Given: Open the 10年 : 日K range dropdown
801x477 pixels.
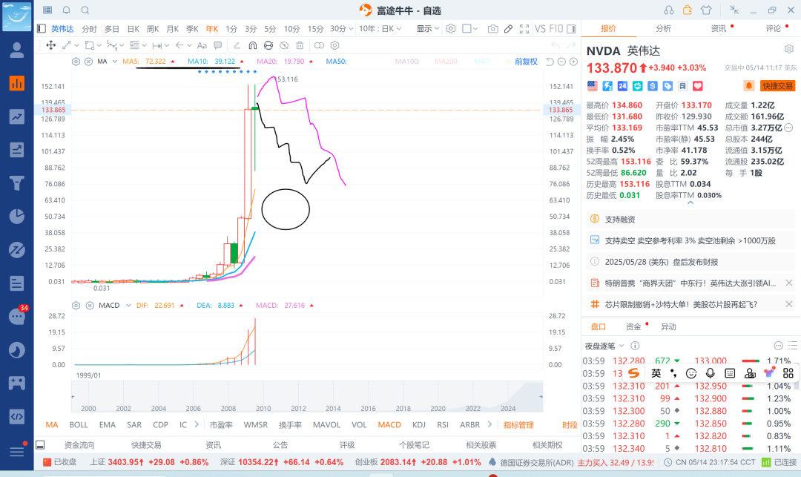Looking at the screenshot, I should coord(380,29).
